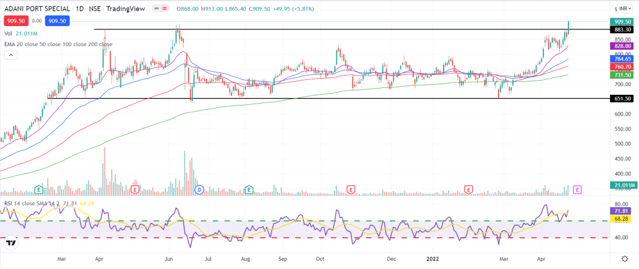Select the Vol indicator legend
The image size is (639, 269).
[7, 32]
